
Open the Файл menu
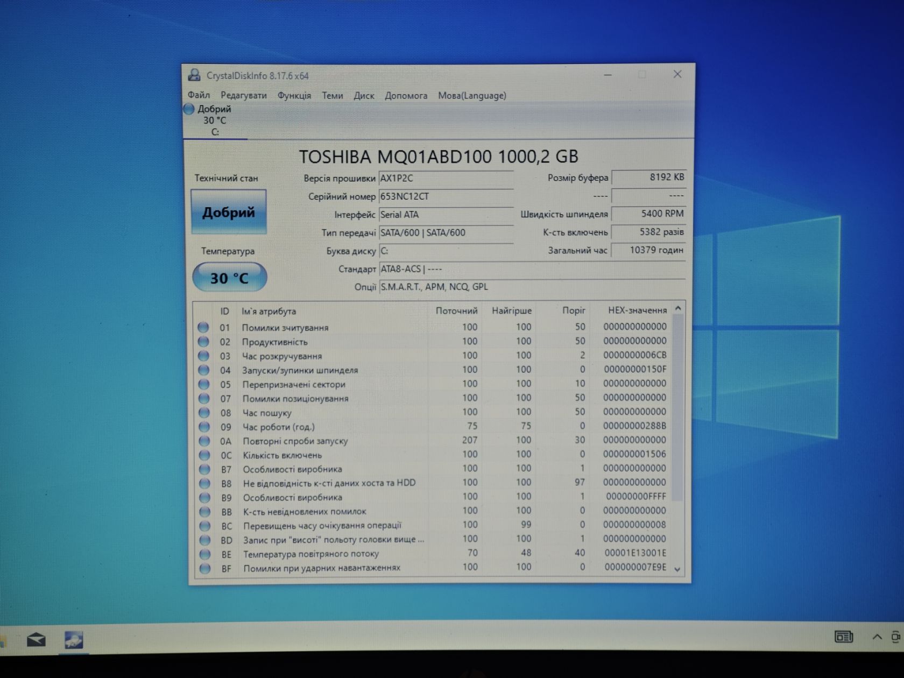199,95
